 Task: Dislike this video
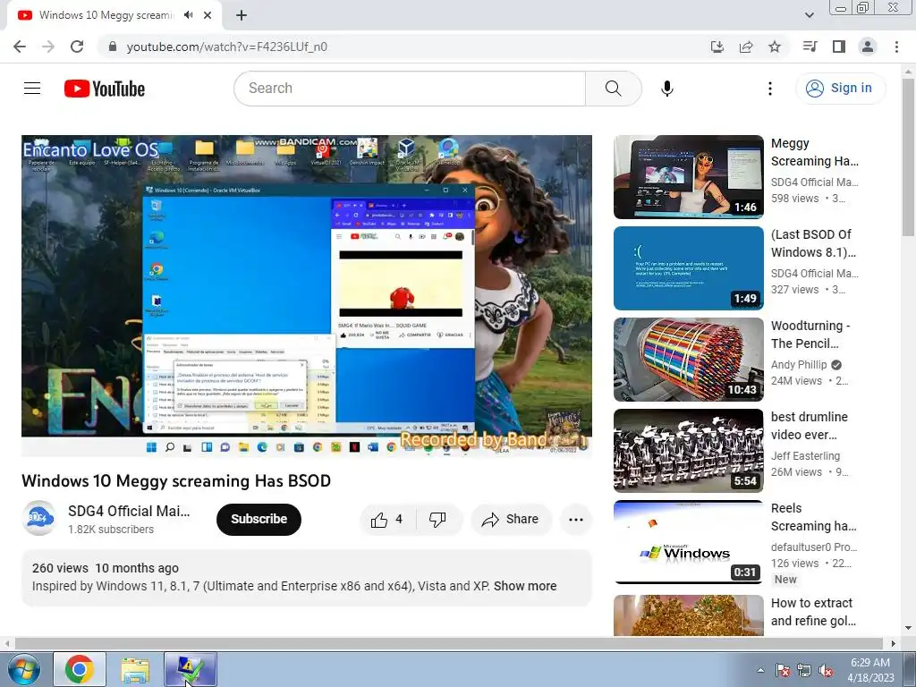(437, 520)
